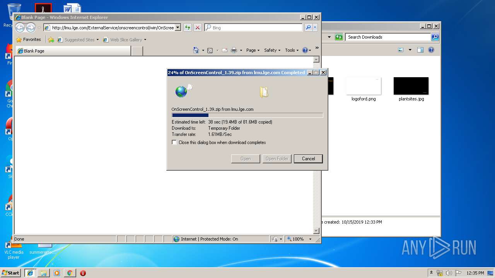Click the Add to Favorites Bar icon
Screen dimensions: 495x278
pyautogui.click(x=51, y=40)
